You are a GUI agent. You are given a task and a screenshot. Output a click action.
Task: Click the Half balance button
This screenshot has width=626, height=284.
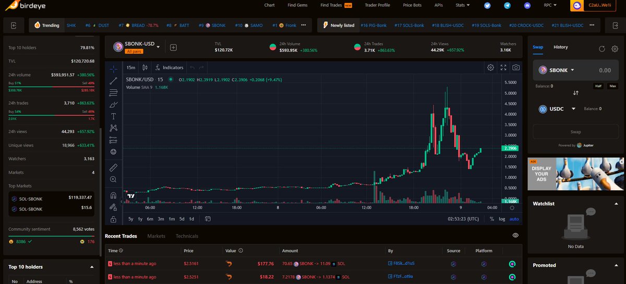[598, 86]
